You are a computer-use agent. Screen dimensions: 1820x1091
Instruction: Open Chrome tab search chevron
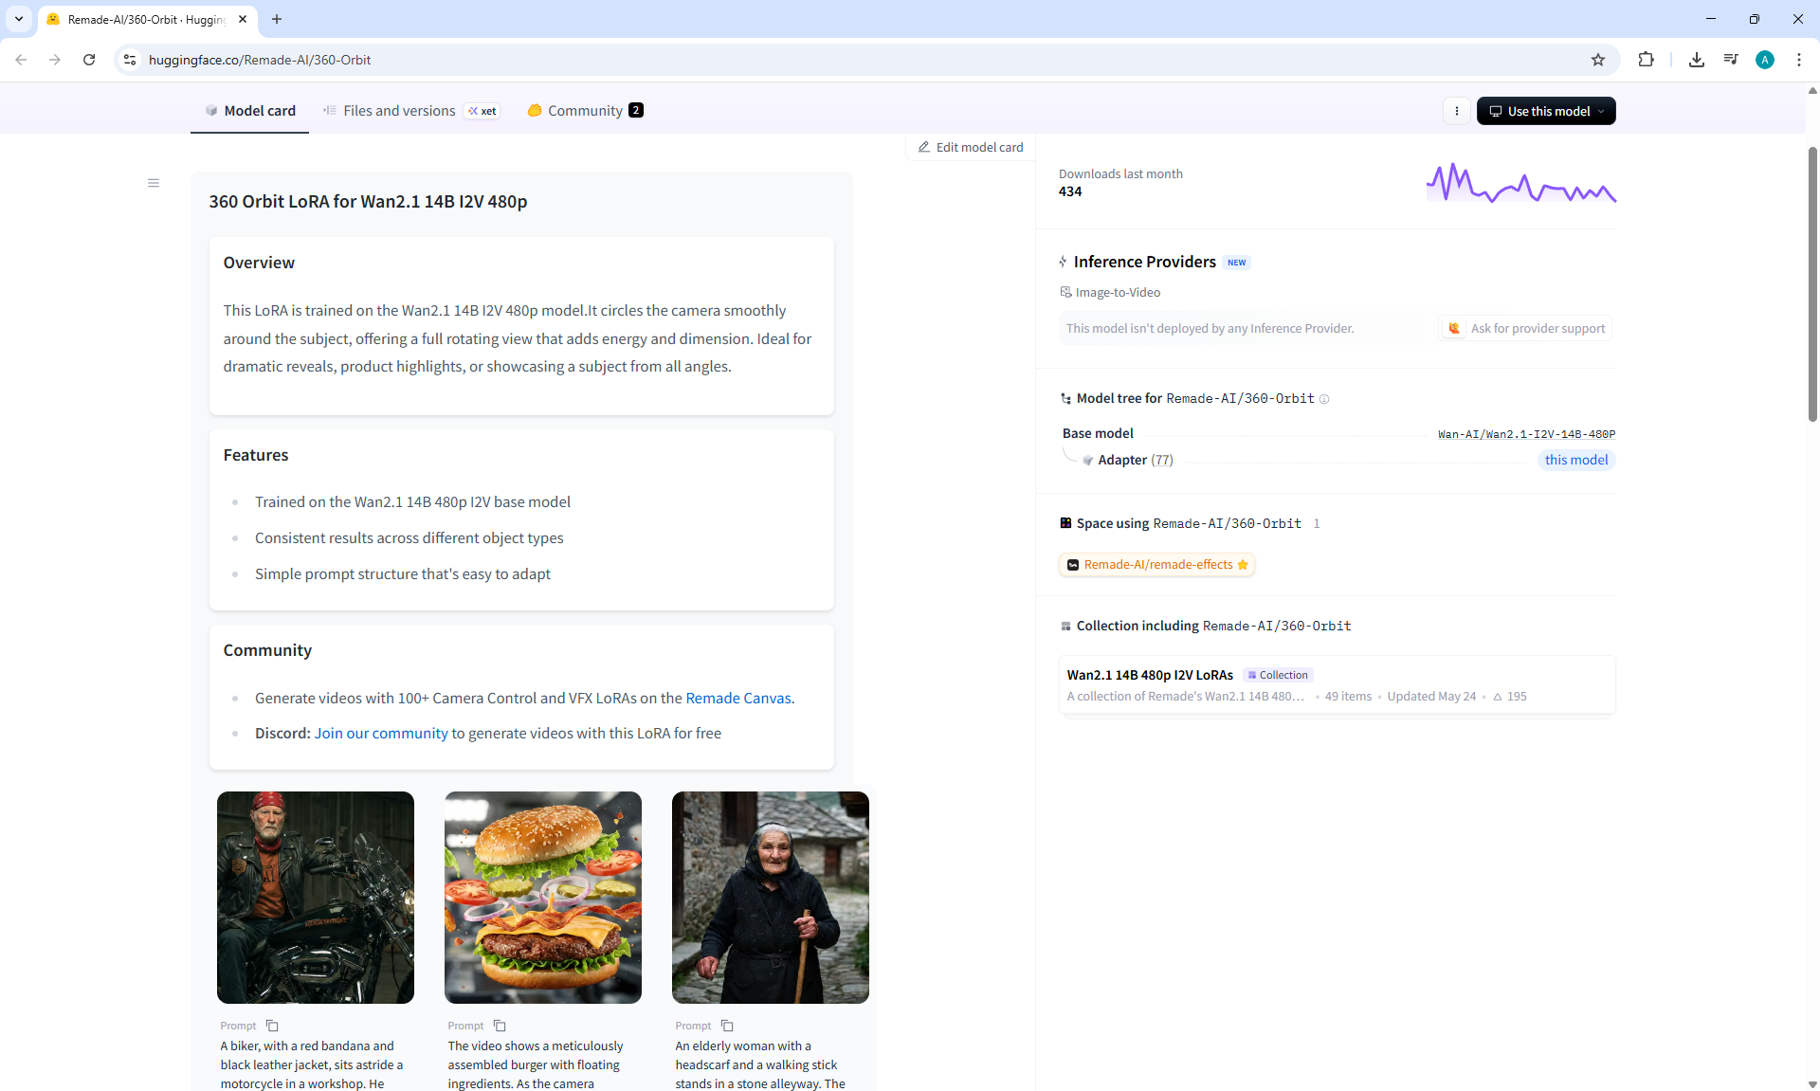[x=19, y=19]
